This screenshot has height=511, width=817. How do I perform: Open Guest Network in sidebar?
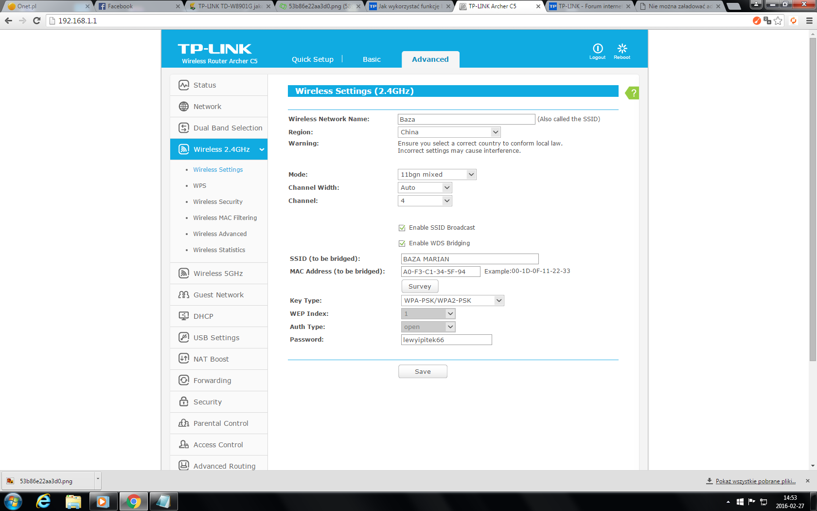(219, 295)
